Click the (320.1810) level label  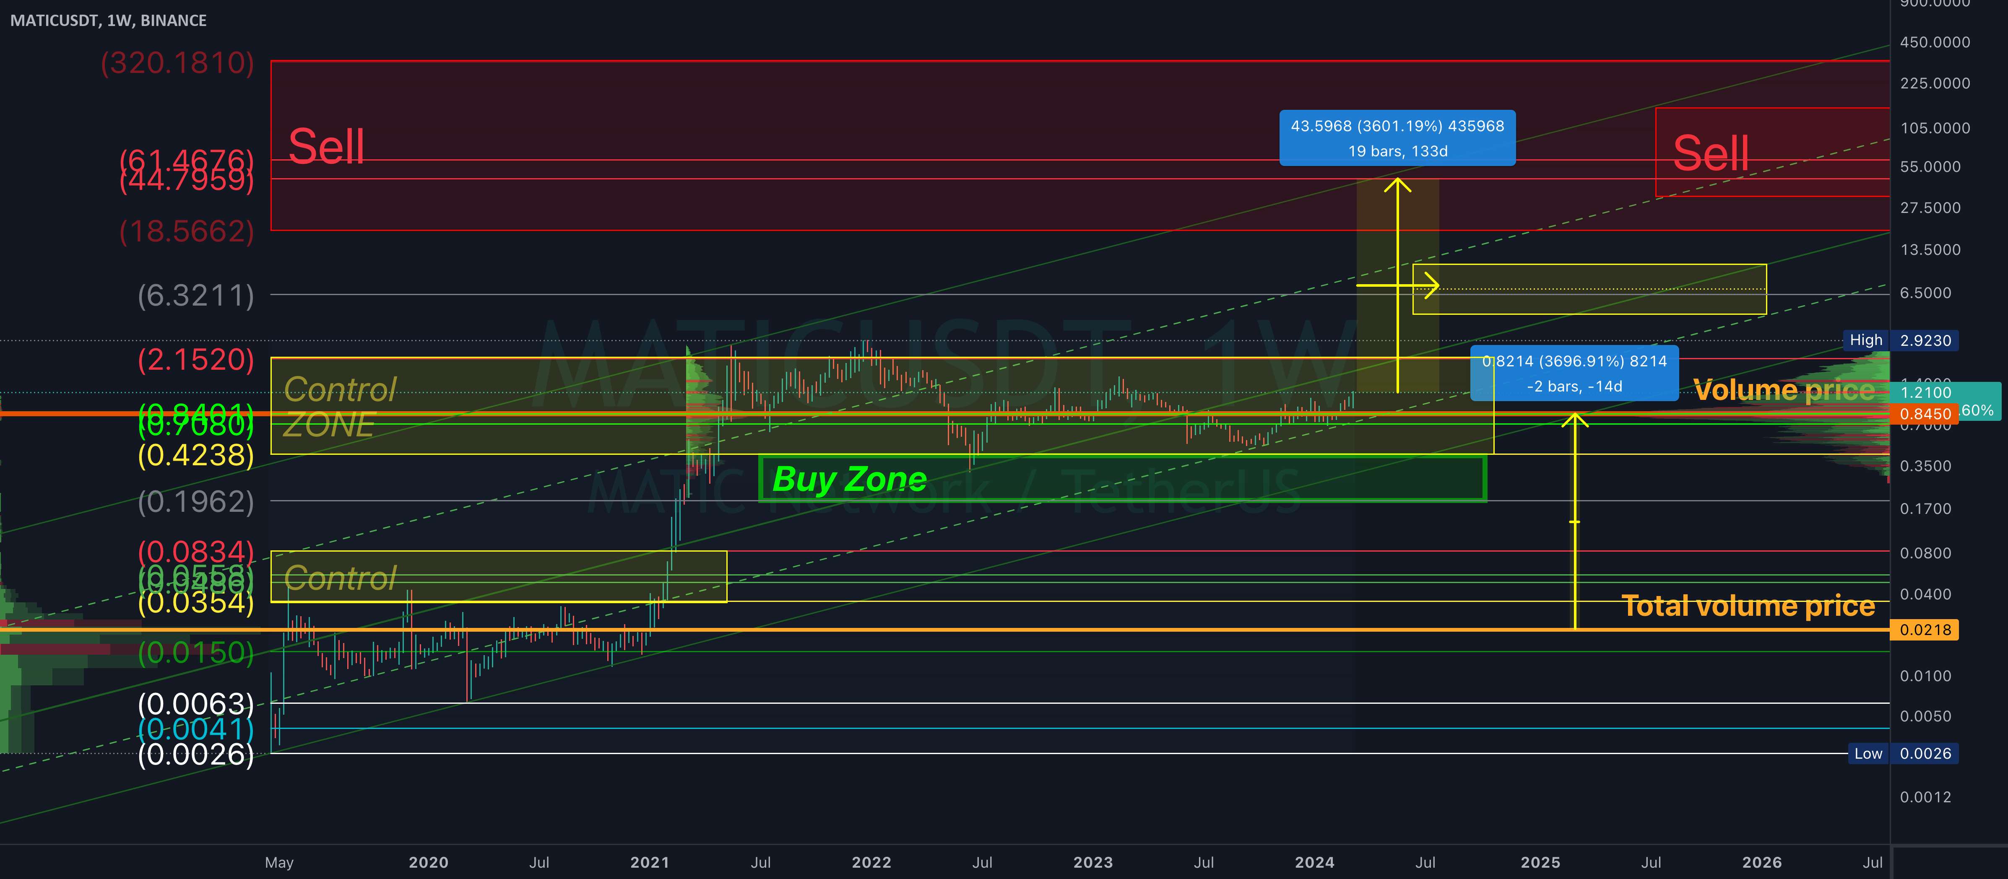click(177, 62)
